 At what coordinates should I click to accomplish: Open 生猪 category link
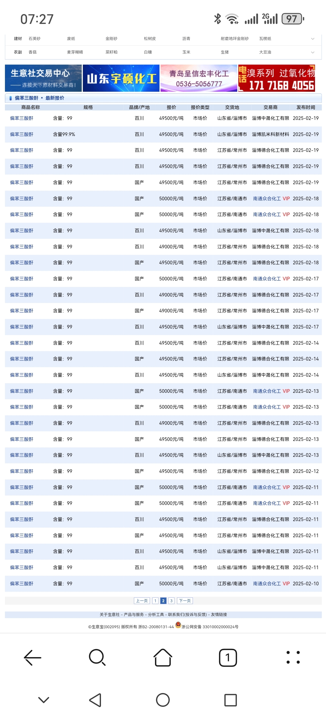click(225, 52)
